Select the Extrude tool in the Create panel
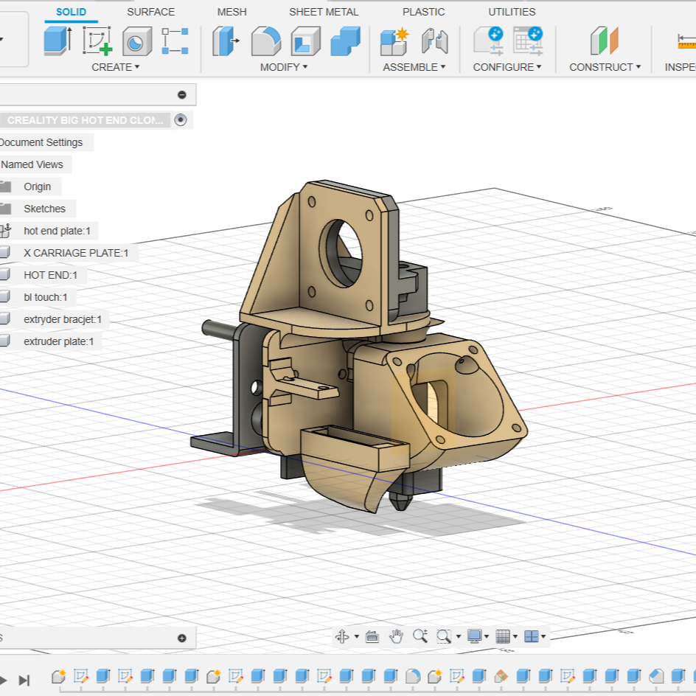696x696 pixels. point(58,42)
